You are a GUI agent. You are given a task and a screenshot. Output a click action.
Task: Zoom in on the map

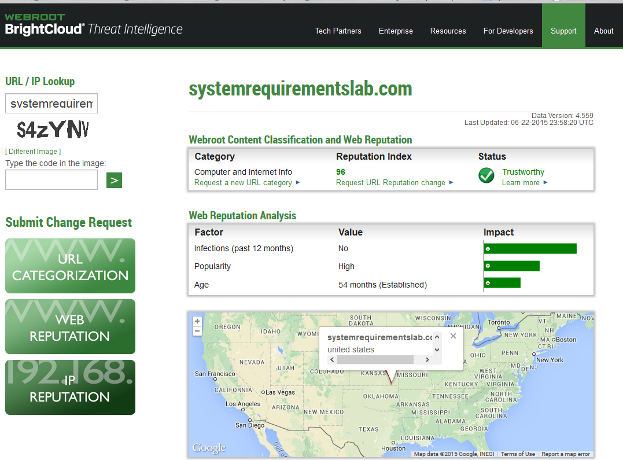[x=197, y=321]
